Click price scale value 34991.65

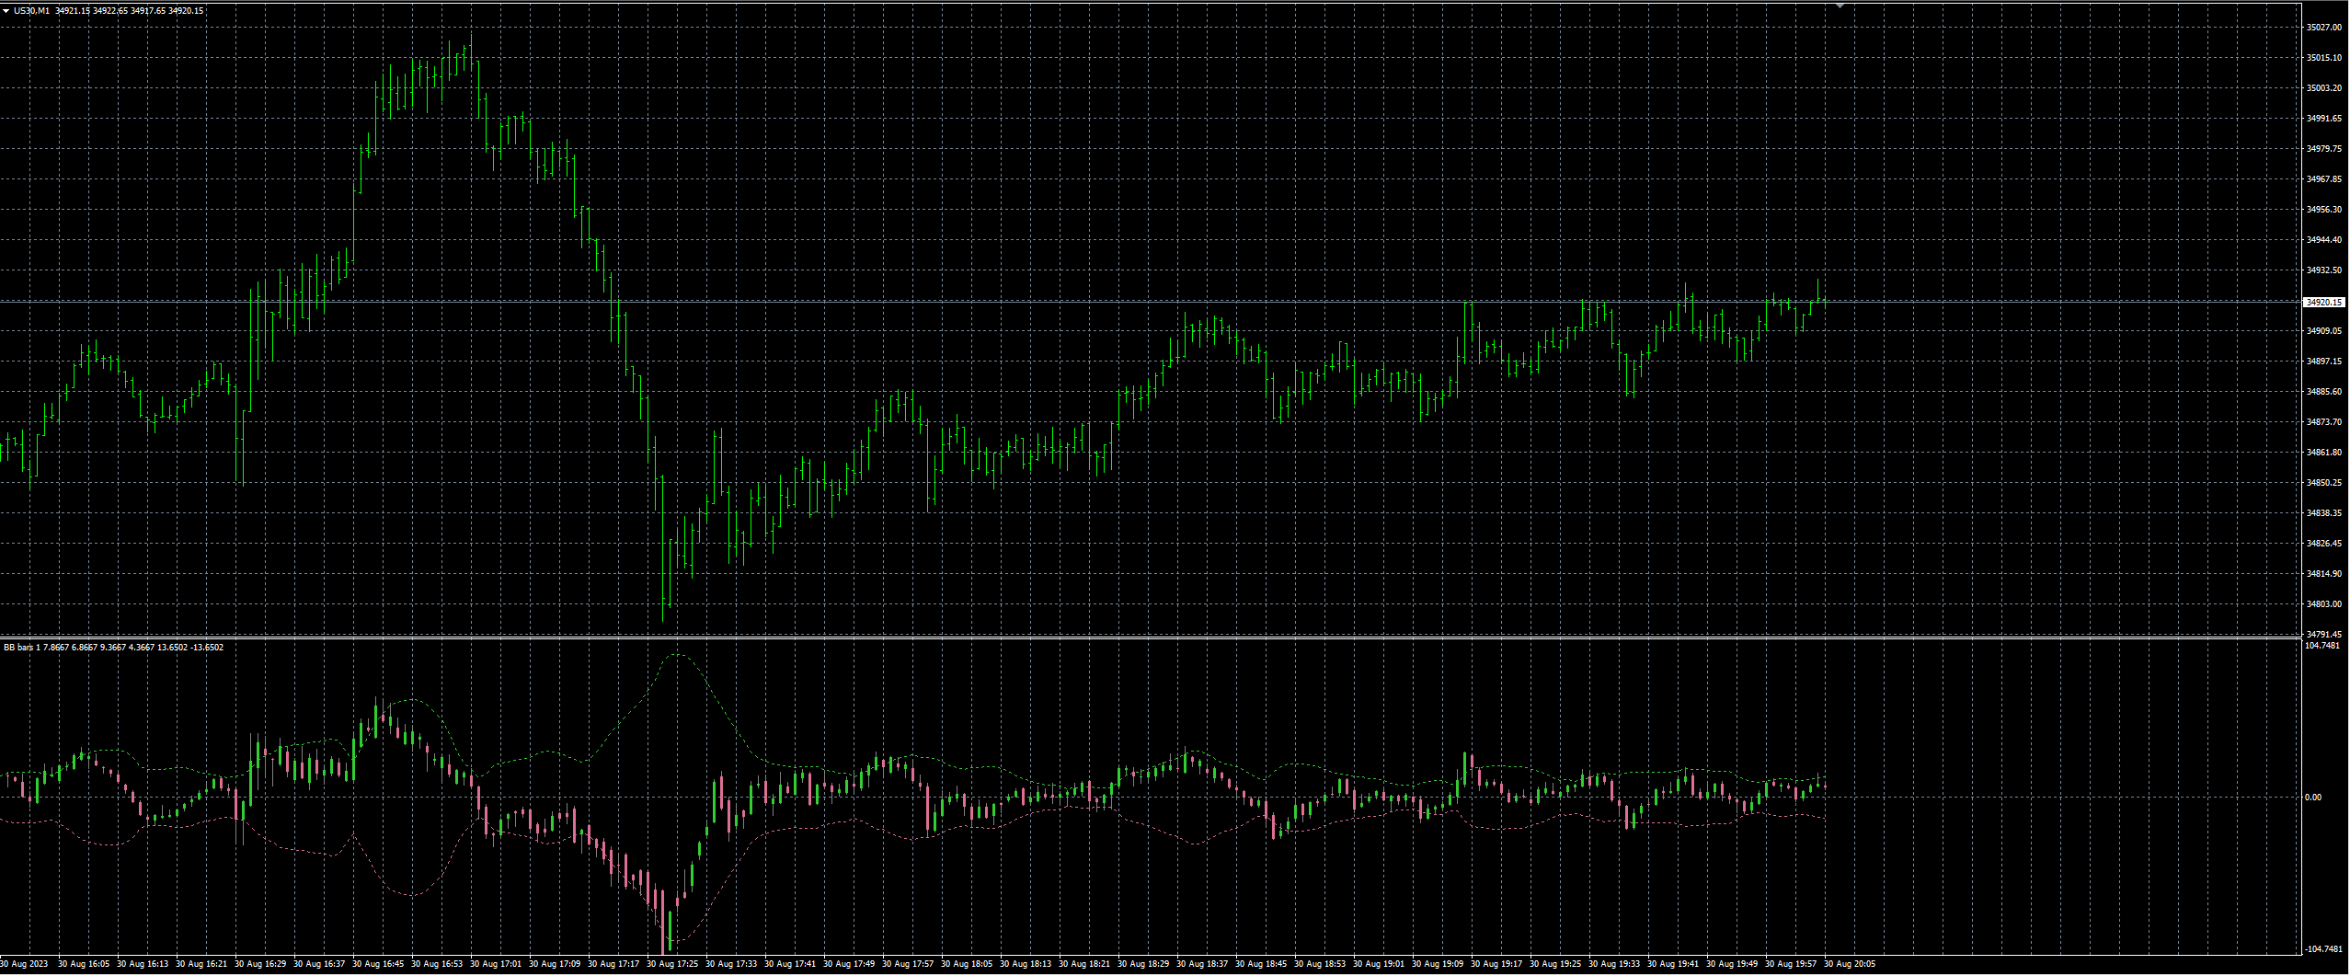click(2324, 119)
